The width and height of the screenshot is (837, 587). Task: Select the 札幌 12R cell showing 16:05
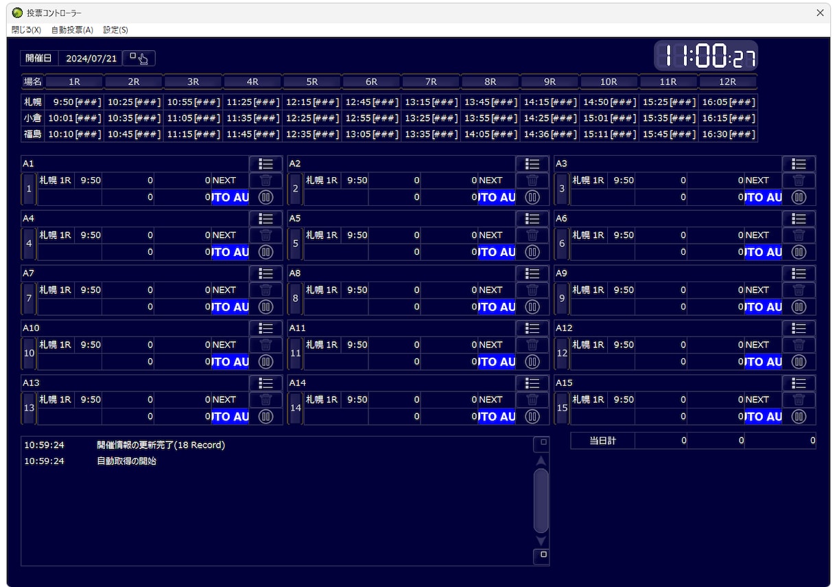click(728, 102)
